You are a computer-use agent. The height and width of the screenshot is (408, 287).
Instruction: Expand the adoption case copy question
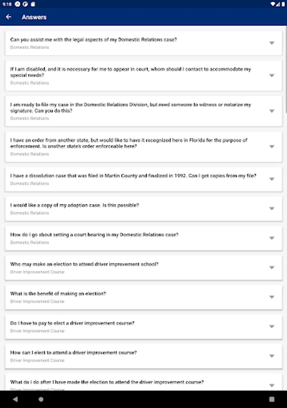[x=272, y=209]
